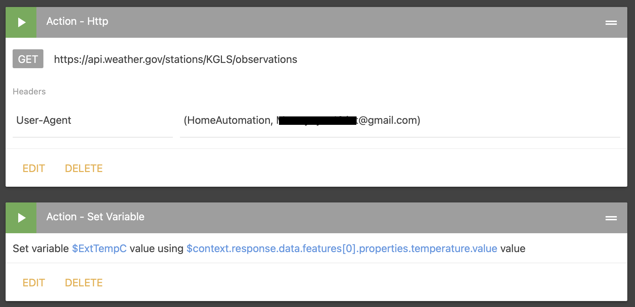The width and height of the screenshot is (635, 307).
Task: Open the $context.response temperature value link
Action: 342,249
